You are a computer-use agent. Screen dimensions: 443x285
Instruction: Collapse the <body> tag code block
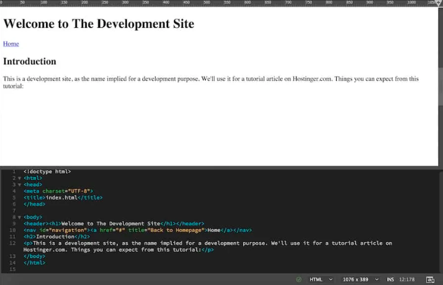point(19,217)
